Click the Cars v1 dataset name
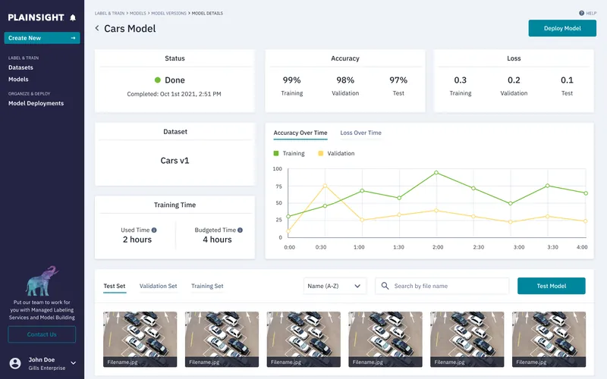Screen dimensions: 607x379 (x=175, y=161)
